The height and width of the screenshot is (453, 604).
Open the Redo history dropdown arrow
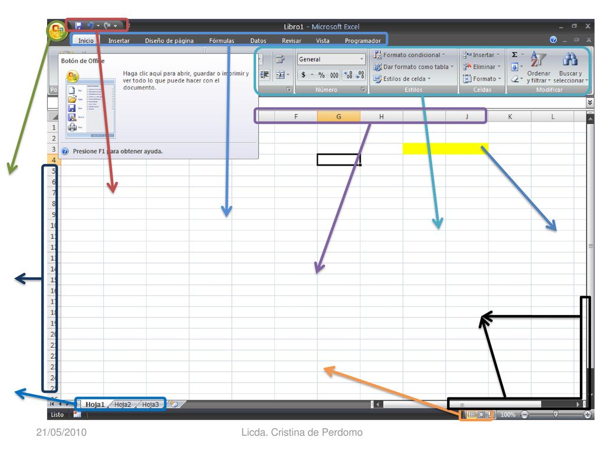(115, 26)
